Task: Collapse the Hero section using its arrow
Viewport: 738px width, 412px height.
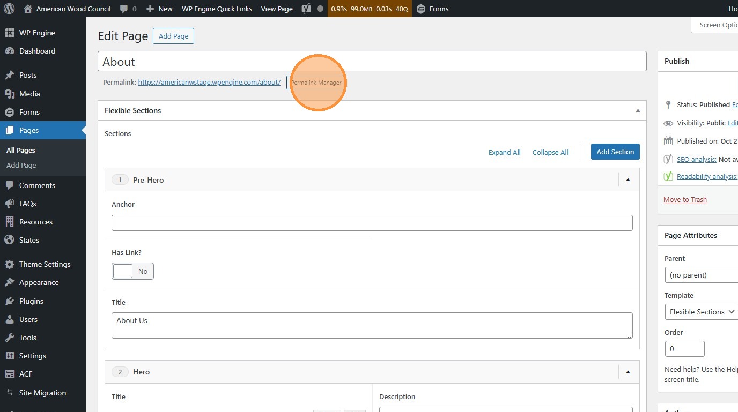Action: (628, 372)
